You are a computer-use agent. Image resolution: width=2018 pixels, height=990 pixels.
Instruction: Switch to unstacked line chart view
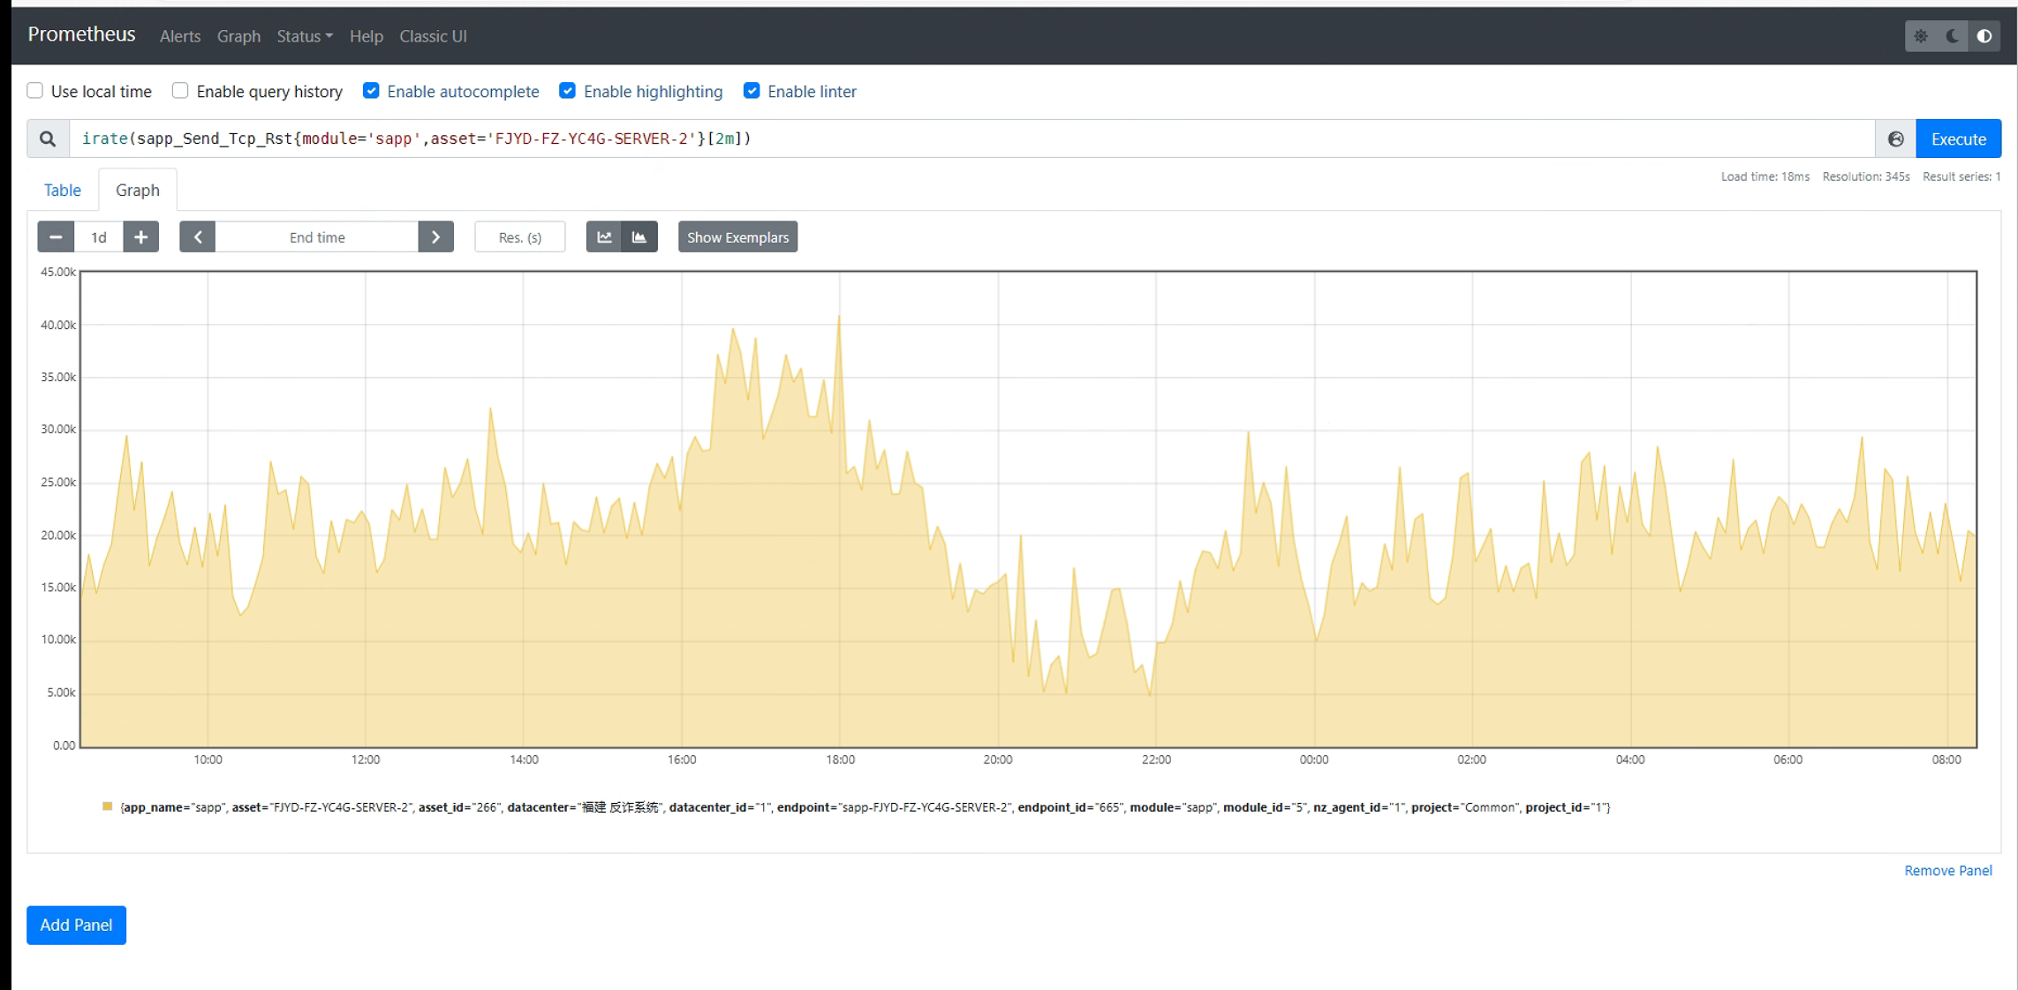point(604,236)
